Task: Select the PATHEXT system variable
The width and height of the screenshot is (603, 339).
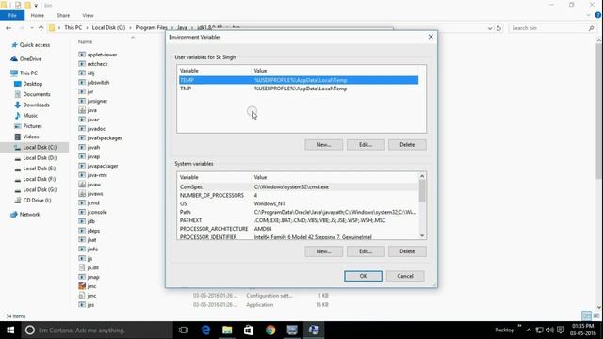Action: click(299, 220)
